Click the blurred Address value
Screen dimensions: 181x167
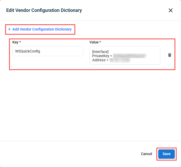click(x=120, y=60)
